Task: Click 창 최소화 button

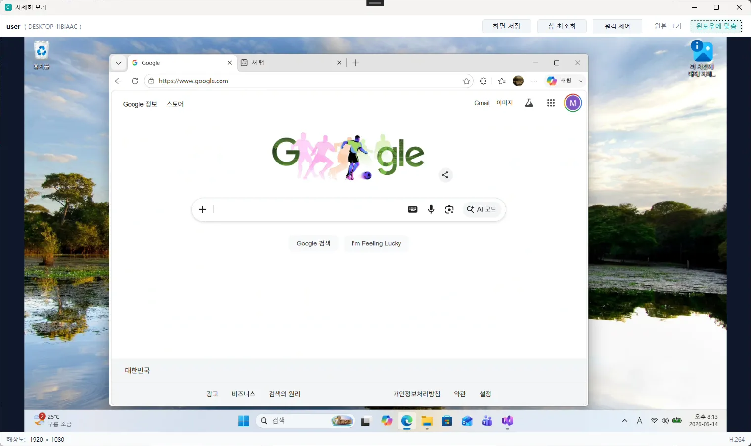Action: pyautogui.click(x=562, y=26)
